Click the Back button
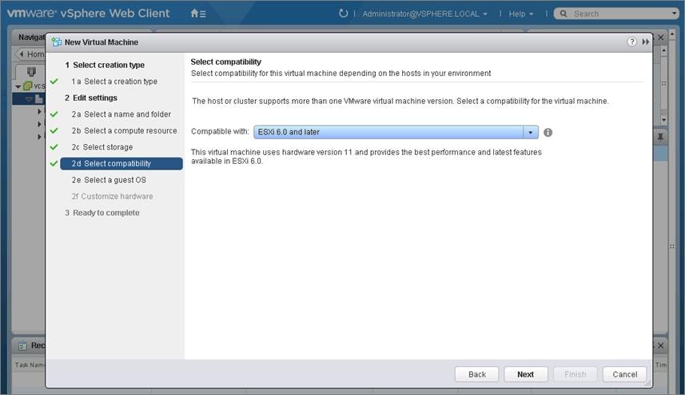 coord(476,374)
